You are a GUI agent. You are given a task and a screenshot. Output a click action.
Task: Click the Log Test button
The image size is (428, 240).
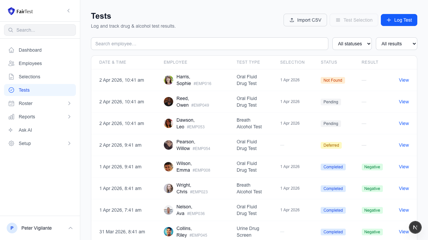point(399,20)
